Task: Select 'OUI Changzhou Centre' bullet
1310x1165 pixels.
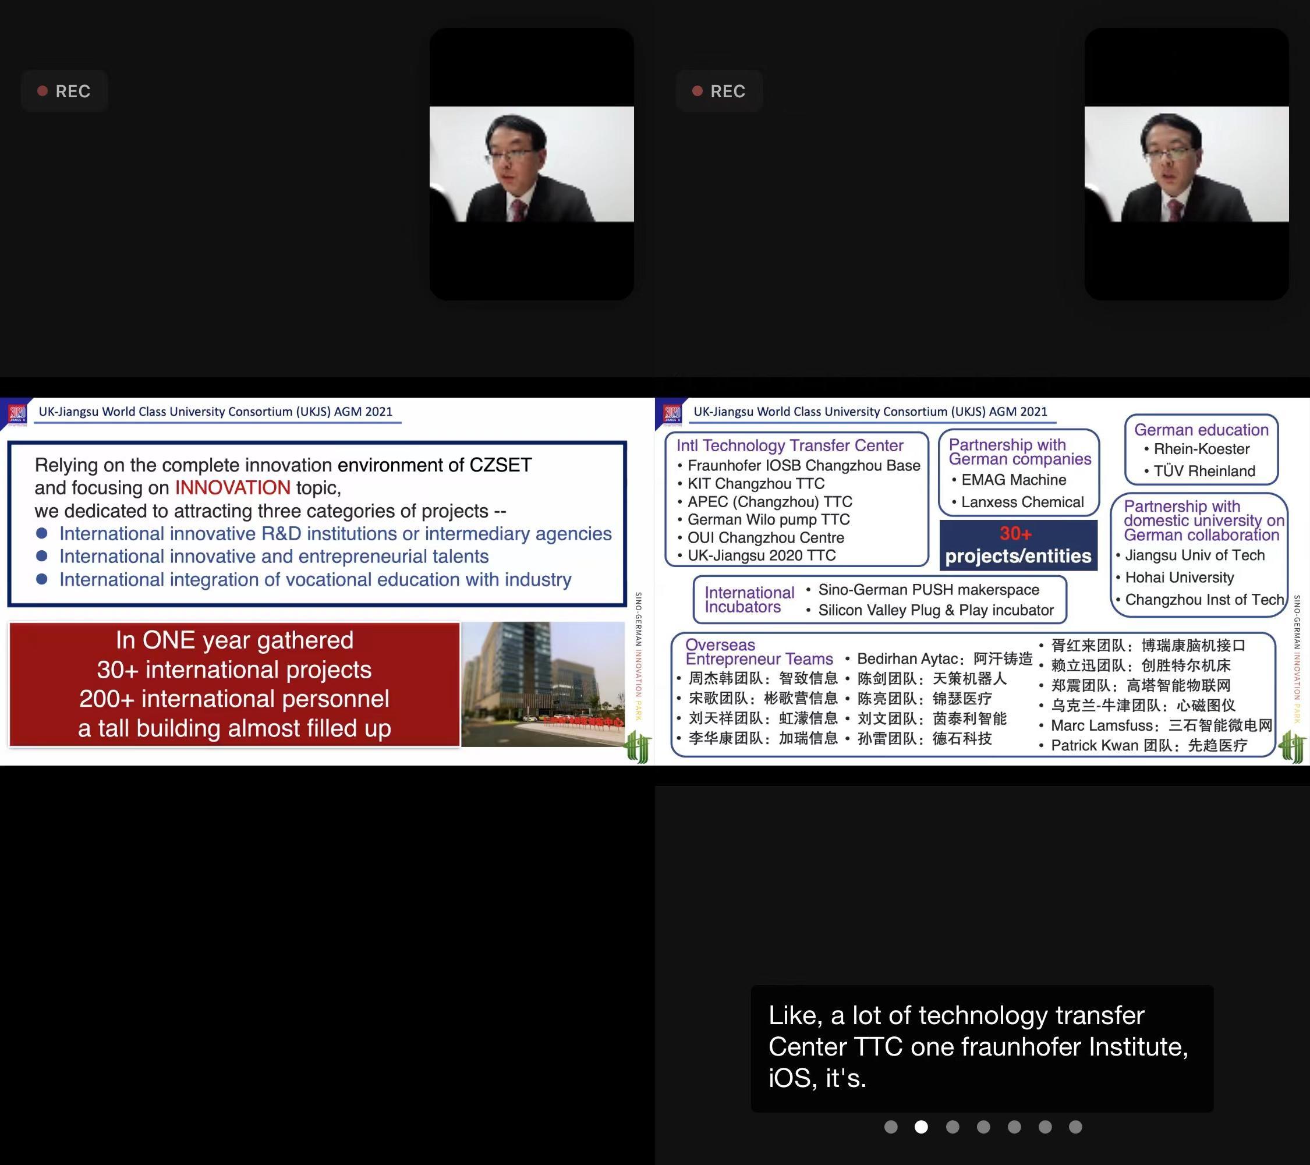Action: tap(766, 537)
